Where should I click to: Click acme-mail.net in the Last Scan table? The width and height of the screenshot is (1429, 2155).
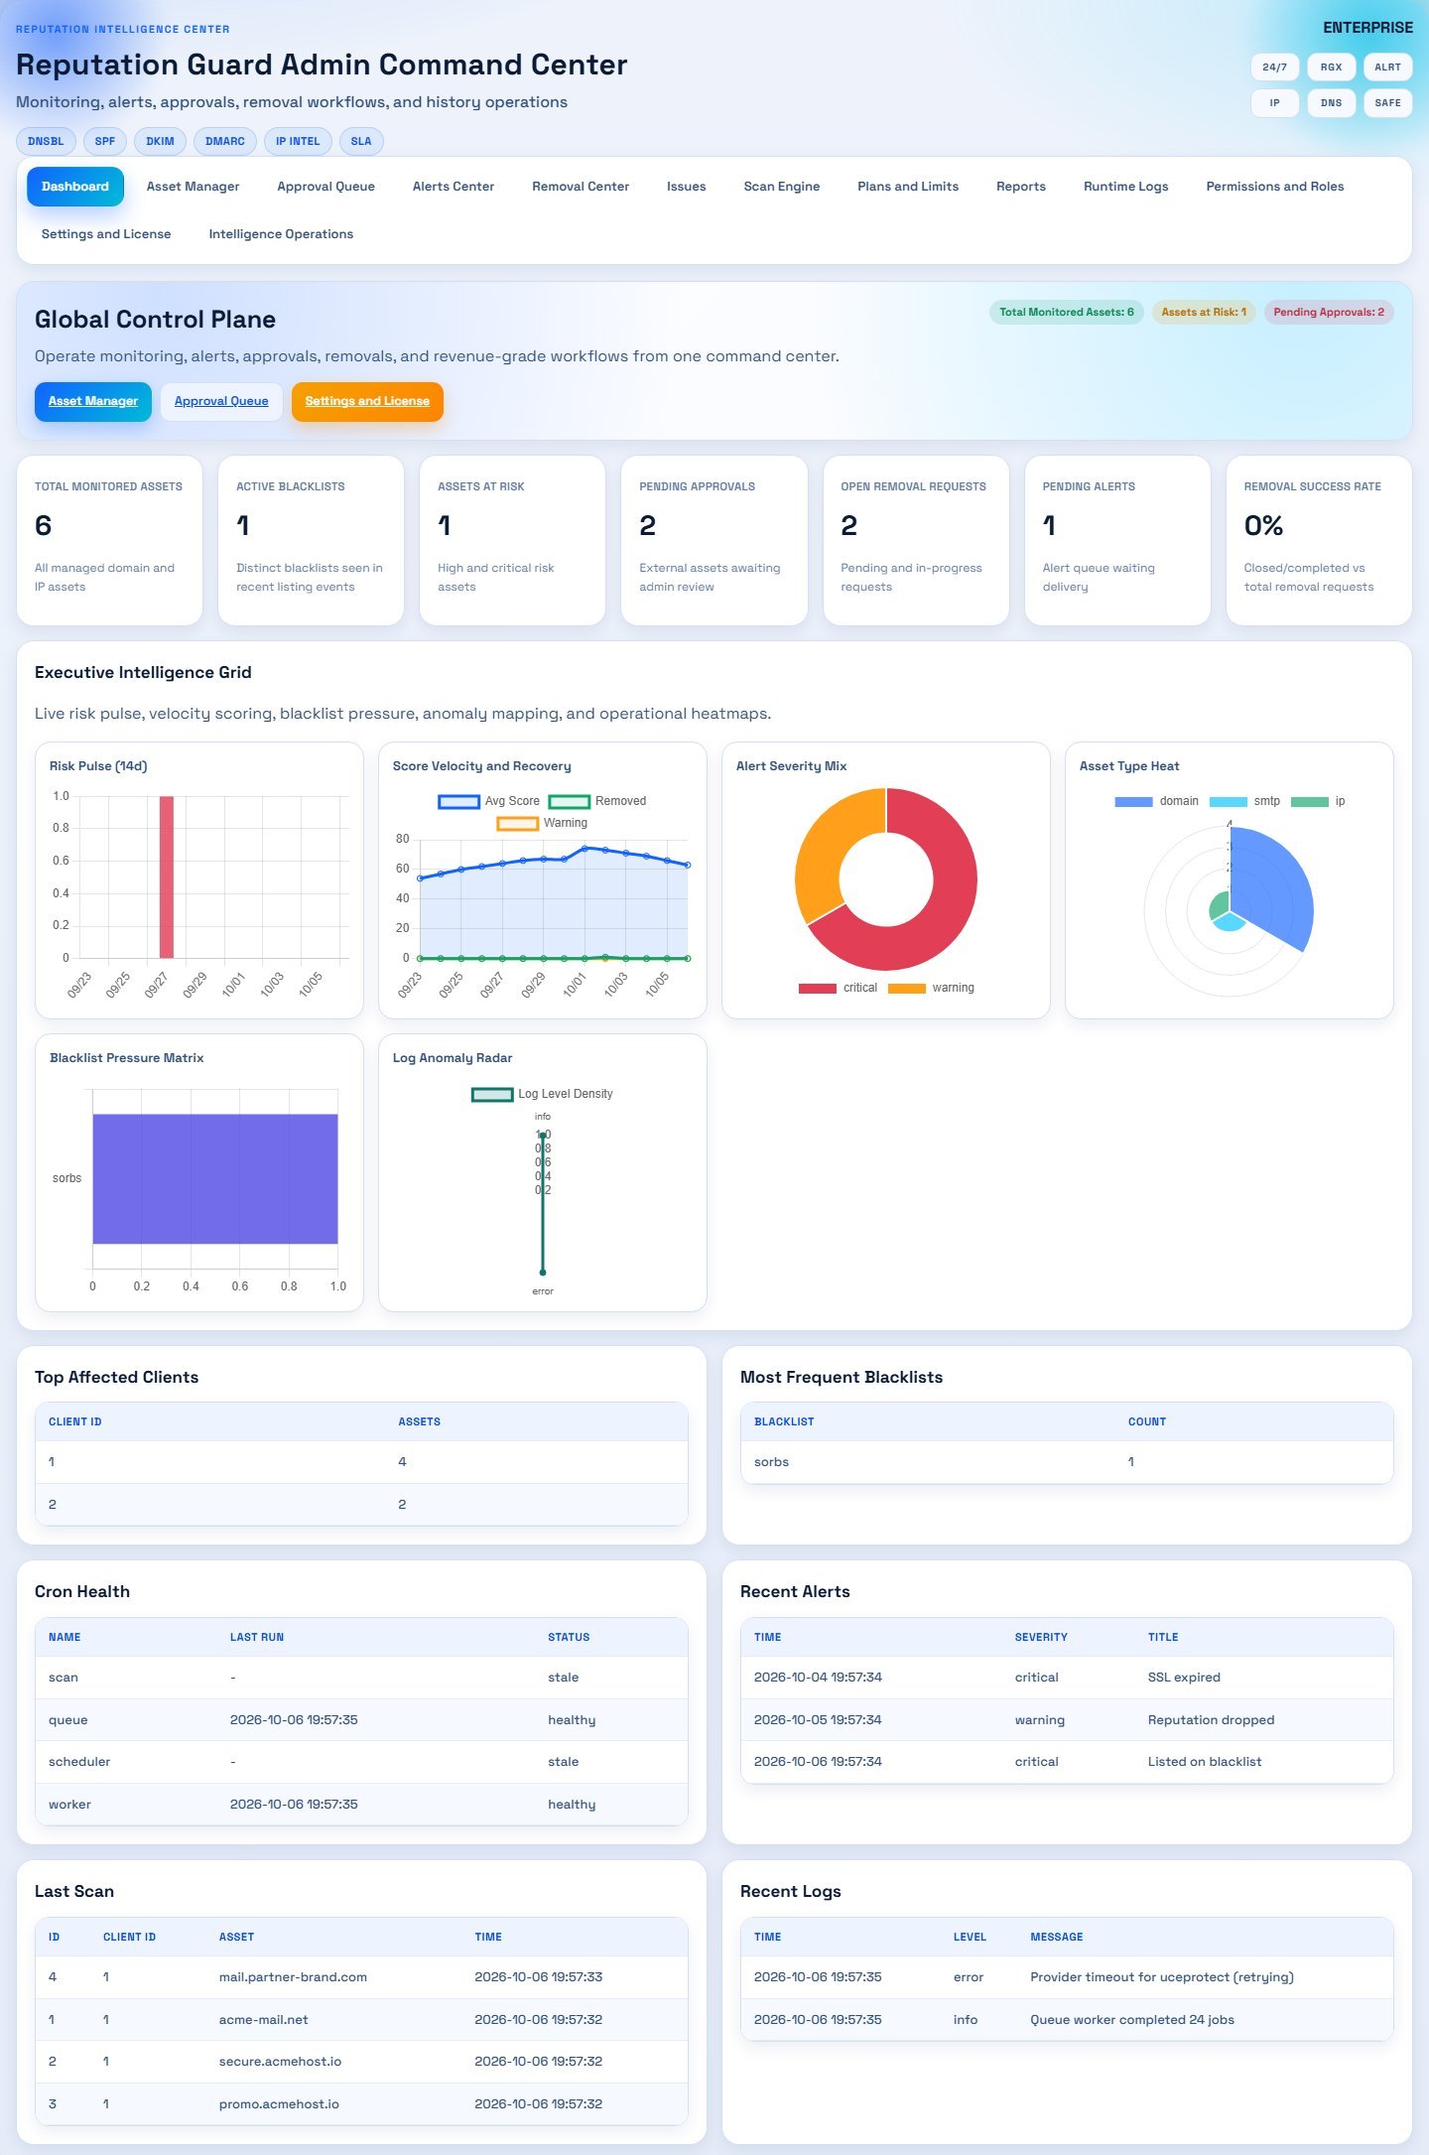[264, 2020]
